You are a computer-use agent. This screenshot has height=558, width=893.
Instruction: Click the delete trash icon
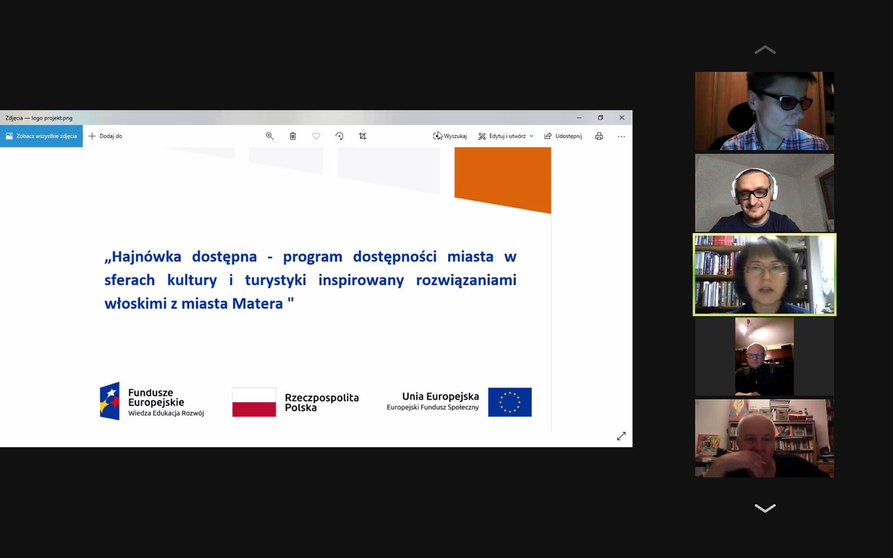(x=293, y=136)
